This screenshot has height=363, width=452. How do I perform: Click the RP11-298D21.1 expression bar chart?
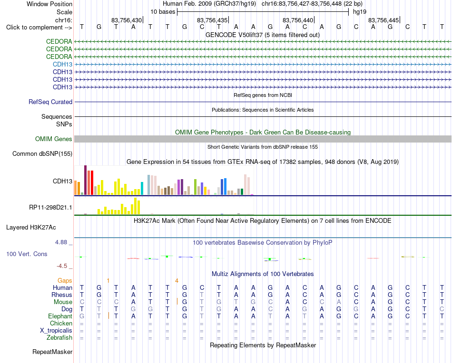[164, 206]
